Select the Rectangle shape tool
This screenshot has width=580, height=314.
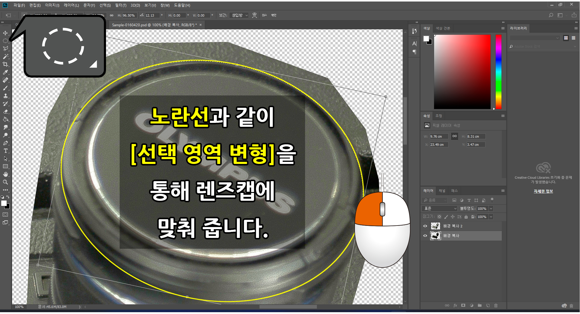pos(5,166)
